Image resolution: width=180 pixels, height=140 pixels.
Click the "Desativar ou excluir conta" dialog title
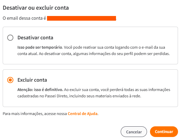[36, 8]
